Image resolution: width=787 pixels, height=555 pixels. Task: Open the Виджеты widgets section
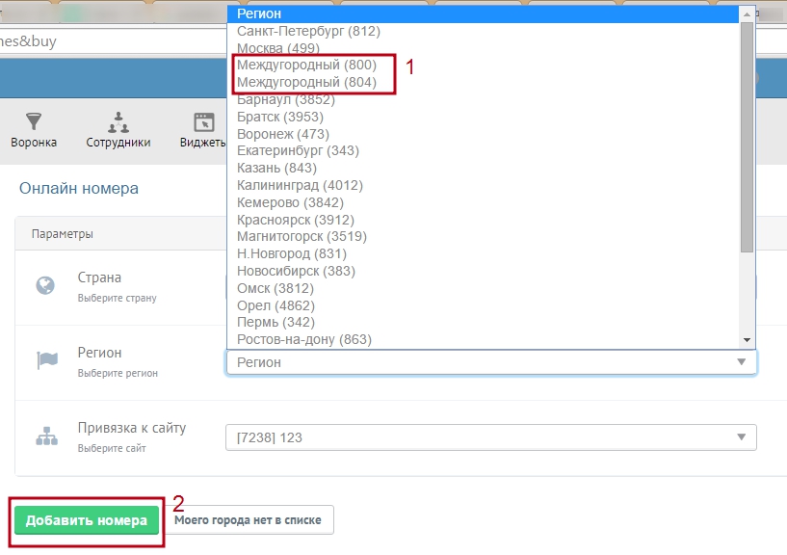coord(203,130)
